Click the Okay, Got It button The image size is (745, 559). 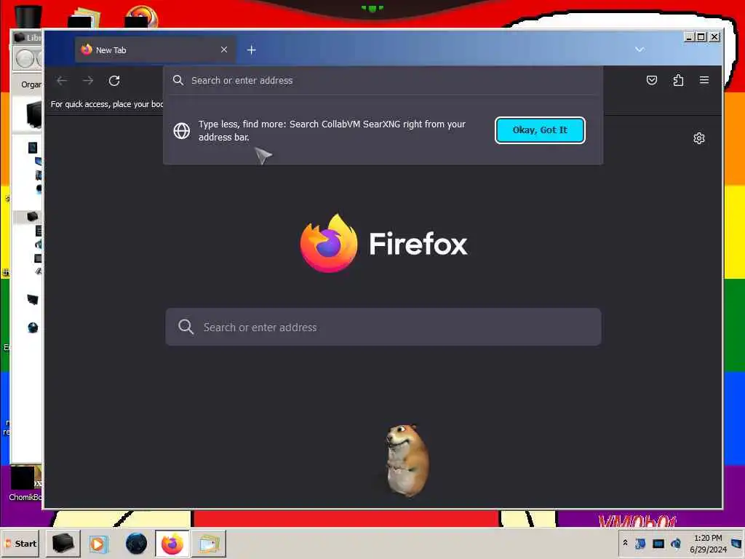coord(540,130)
